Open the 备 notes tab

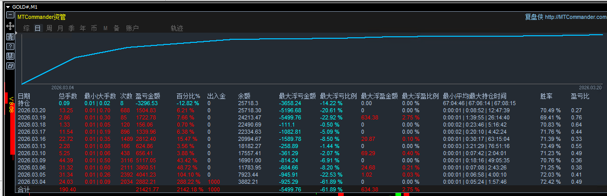click(x=116, y=28)
